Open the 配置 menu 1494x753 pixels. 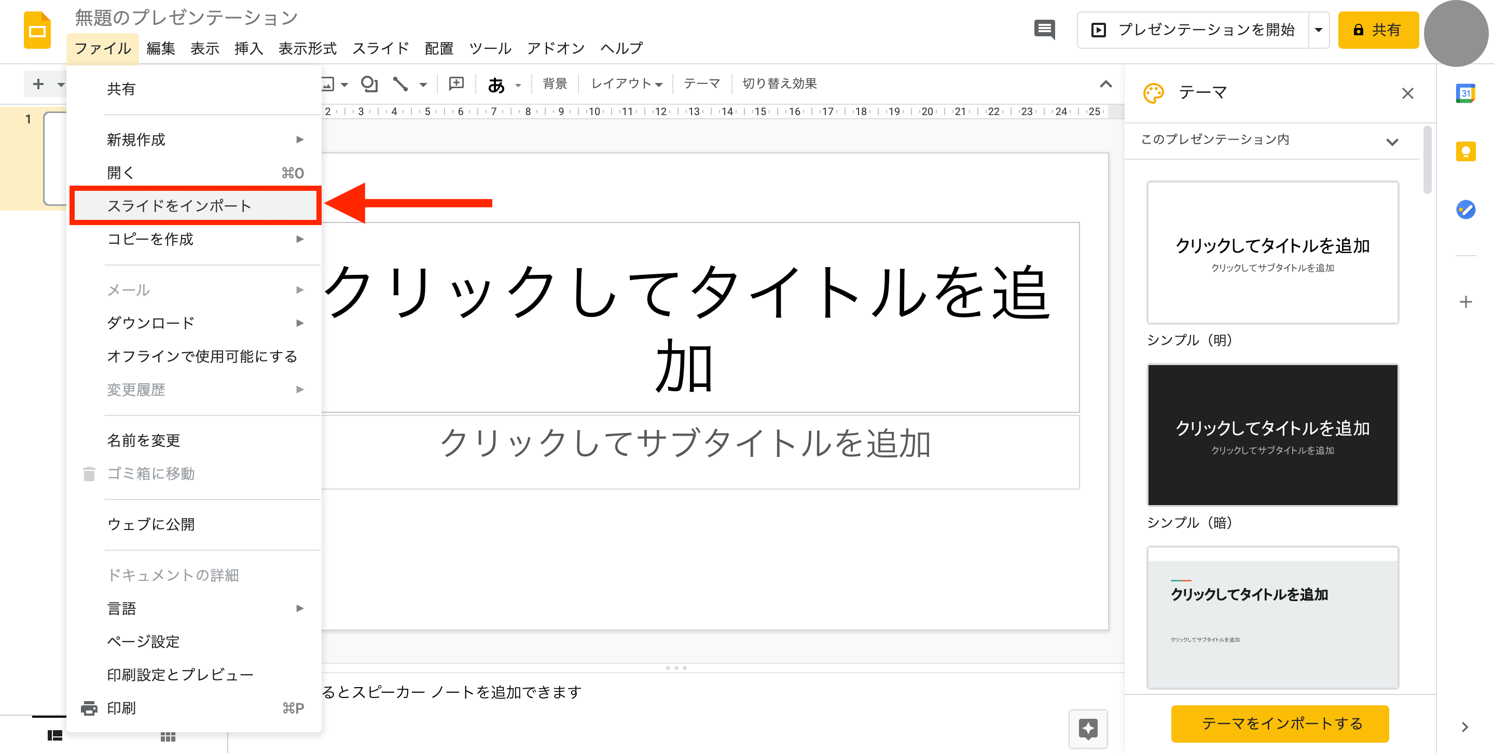(439, 48)
